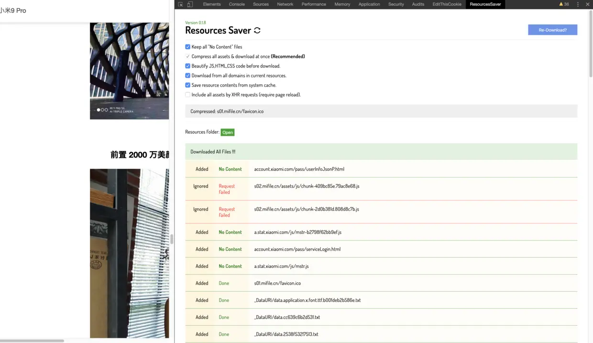Enable Include all assets by XHR requests

[x=187, y=95]
